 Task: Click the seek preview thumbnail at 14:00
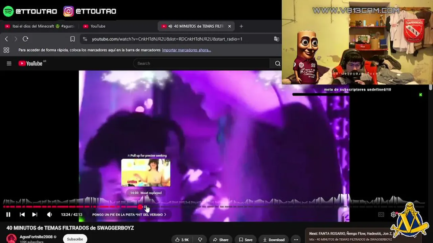(x=146, y=173)
